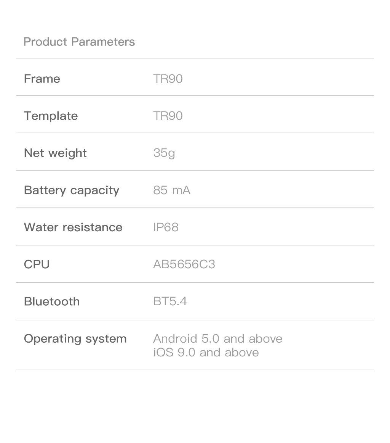Click the BT5.4 version value
Viewport: 390px width, 443px height.
coord(170,301)
